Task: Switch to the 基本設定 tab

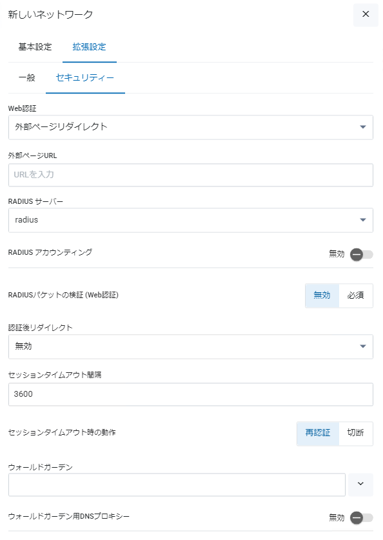Action: click(x=35, y=47)
